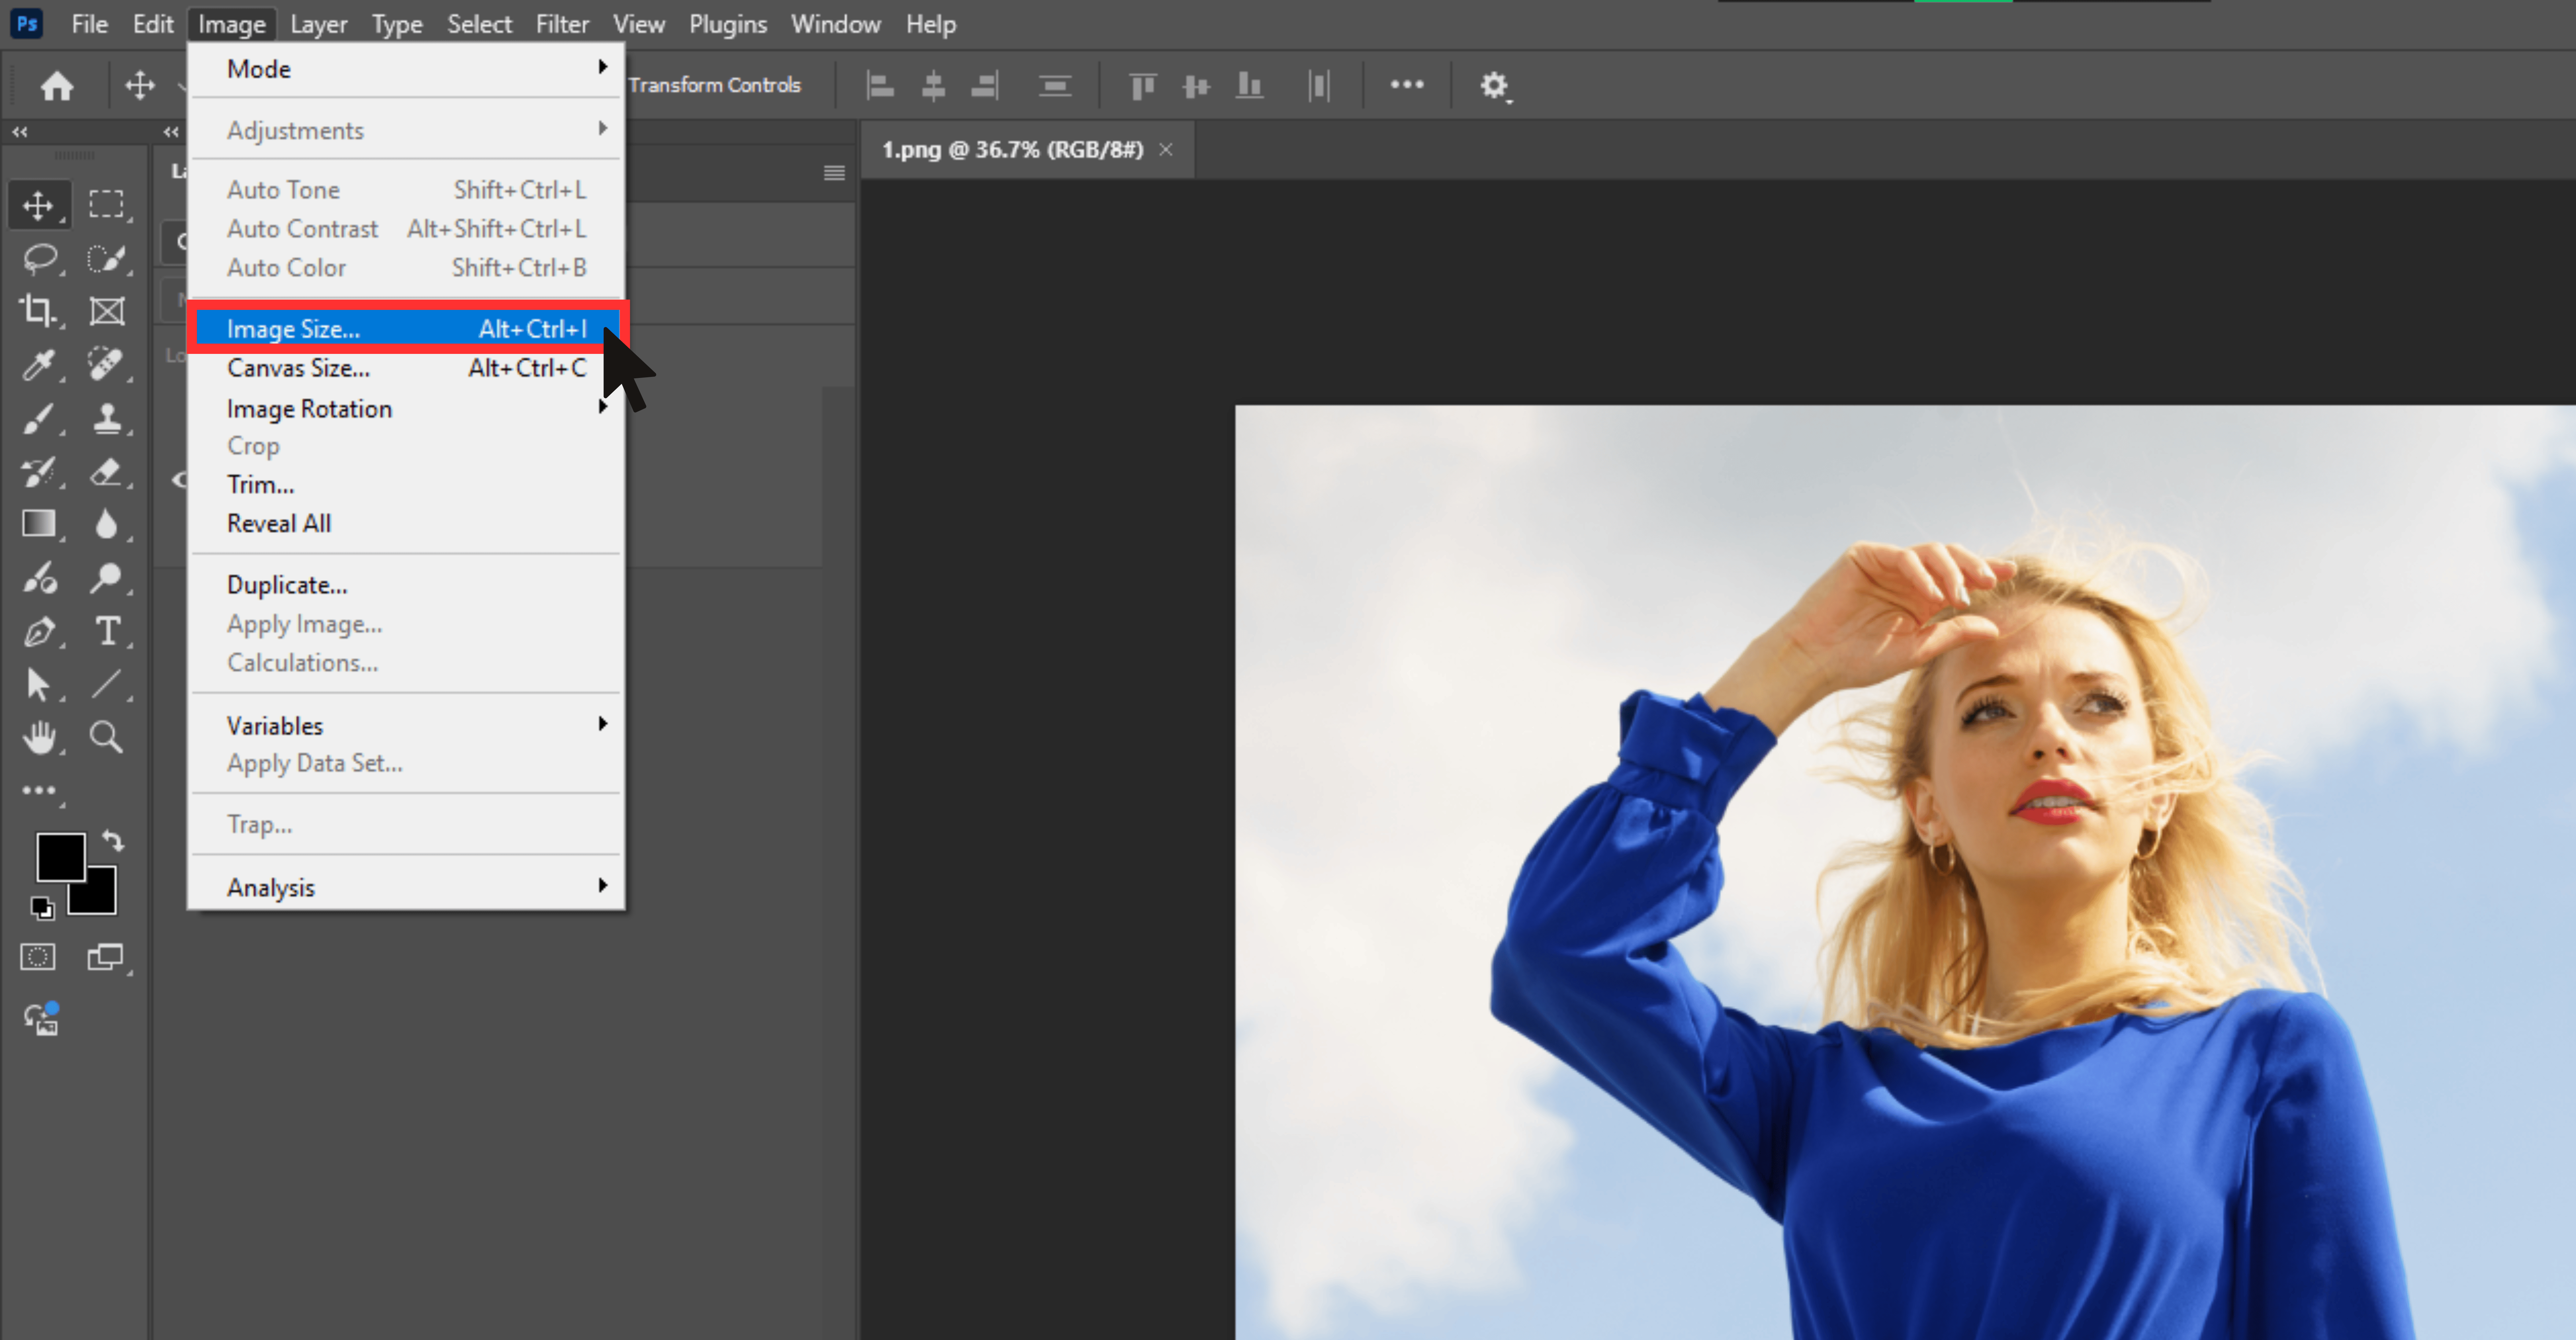Open the panel flyout menu icon
The height and width of the screenshot is (1340, 2576).
tap(834, 173)
